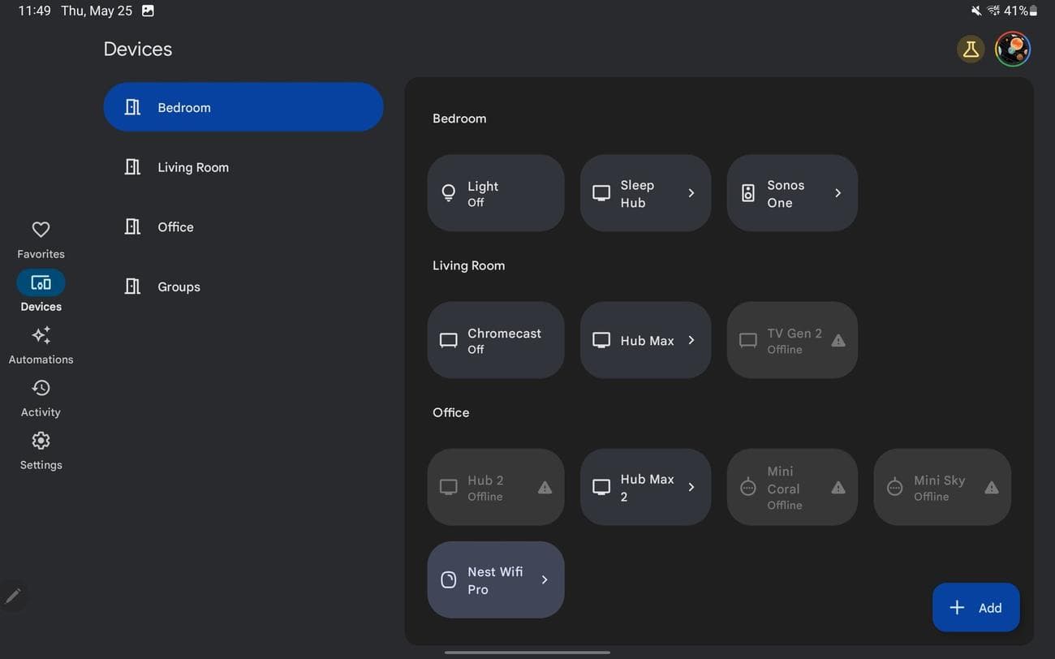Expand Nest Wifi Pro settings chevron
Viewport: 1055px width, 659px height.
(x=544, y=579)
